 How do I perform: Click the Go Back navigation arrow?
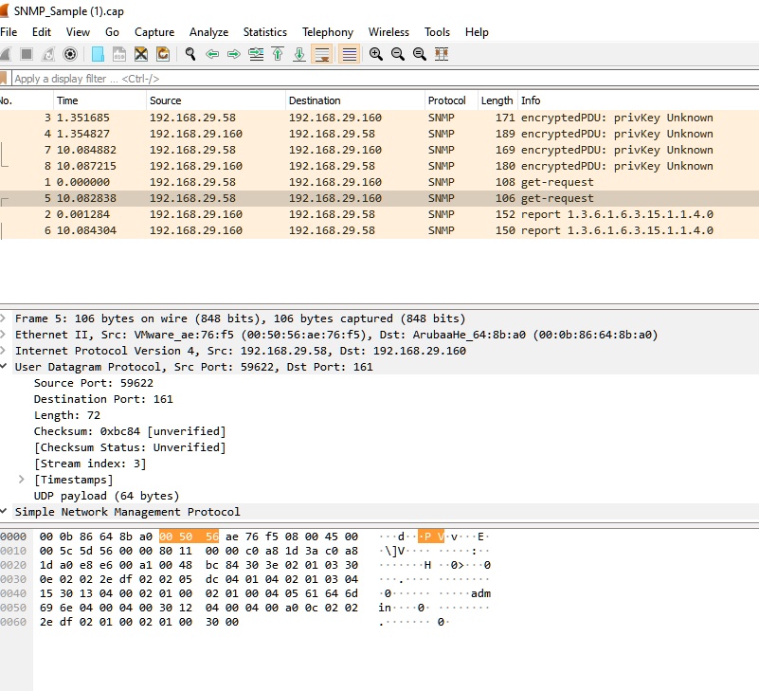[212, 54]
